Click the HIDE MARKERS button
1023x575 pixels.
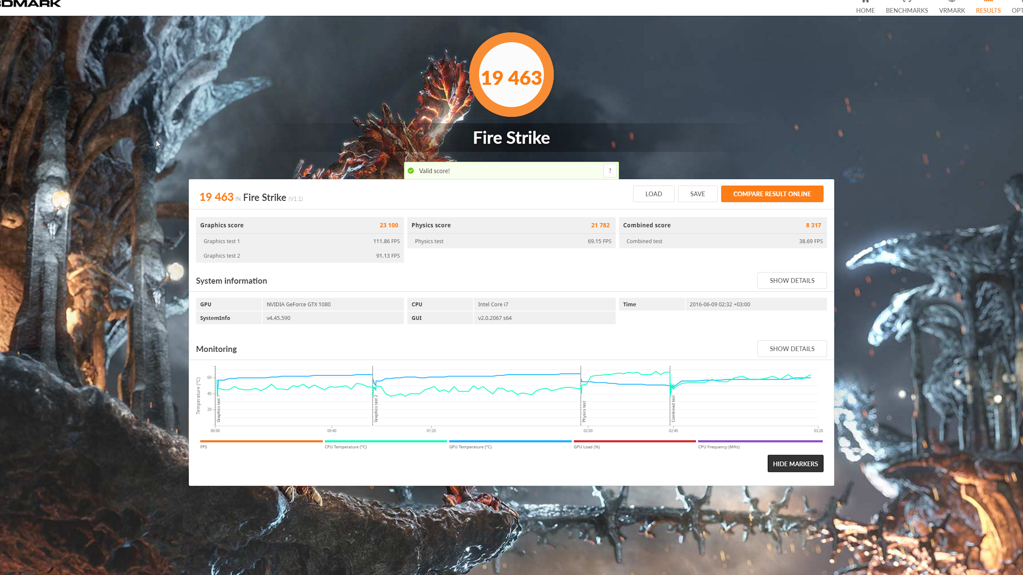point(795,463)
